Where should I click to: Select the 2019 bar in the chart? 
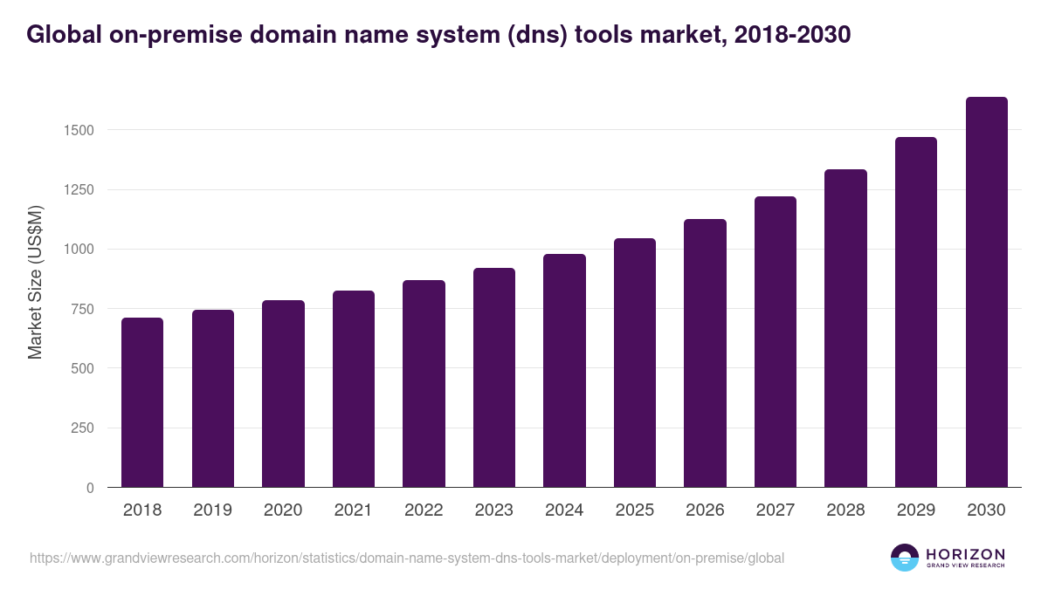coord(213,399)
